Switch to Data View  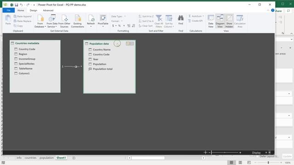pyautogui.click(x=210, y=22)
